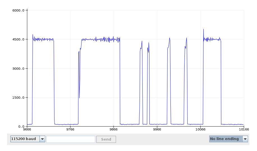257x151 pixels.
Task: Open the No line ending dropdown
Action: pyautogui.click(x=228, y=139)
